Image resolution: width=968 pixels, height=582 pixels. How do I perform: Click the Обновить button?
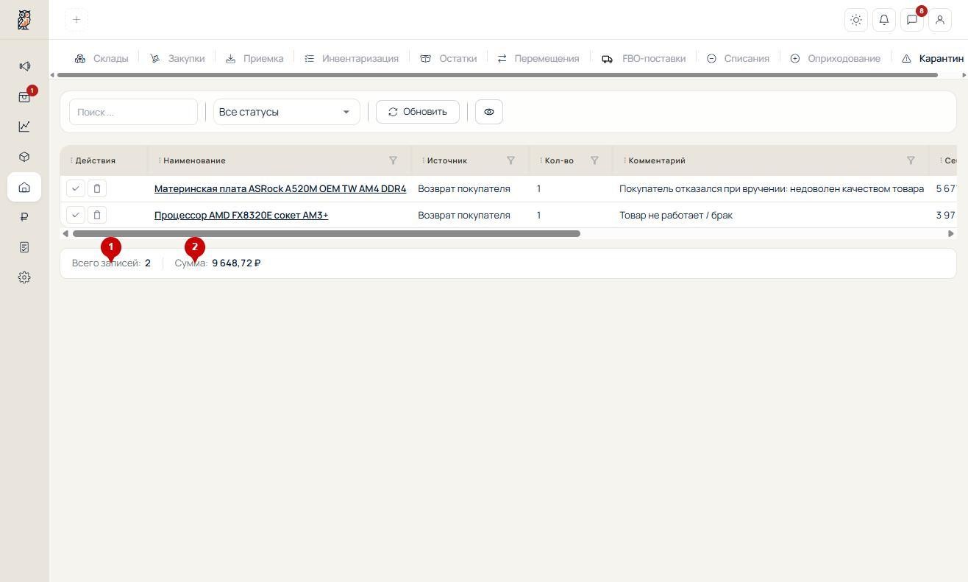click(418, 112)
